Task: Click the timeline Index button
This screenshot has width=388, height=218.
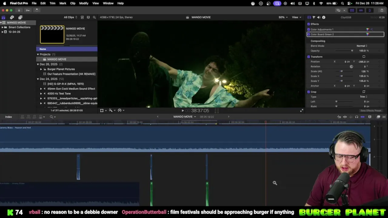Action: point(8,117)
